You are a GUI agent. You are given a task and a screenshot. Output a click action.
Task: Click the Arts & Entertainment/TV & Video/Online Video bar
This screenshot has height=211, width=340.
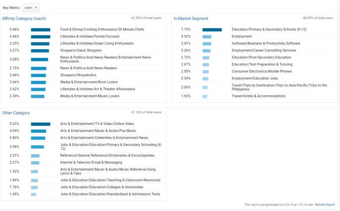tap(40, 124)
